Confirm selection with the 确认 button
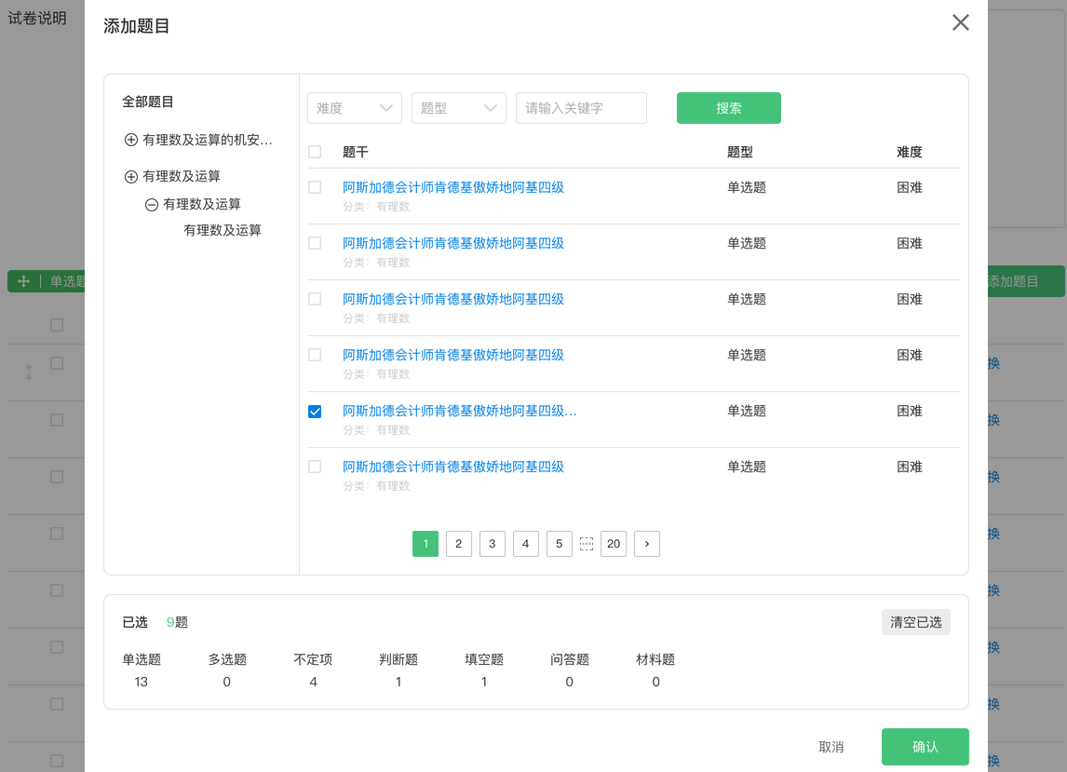 [x=925, y=747]
